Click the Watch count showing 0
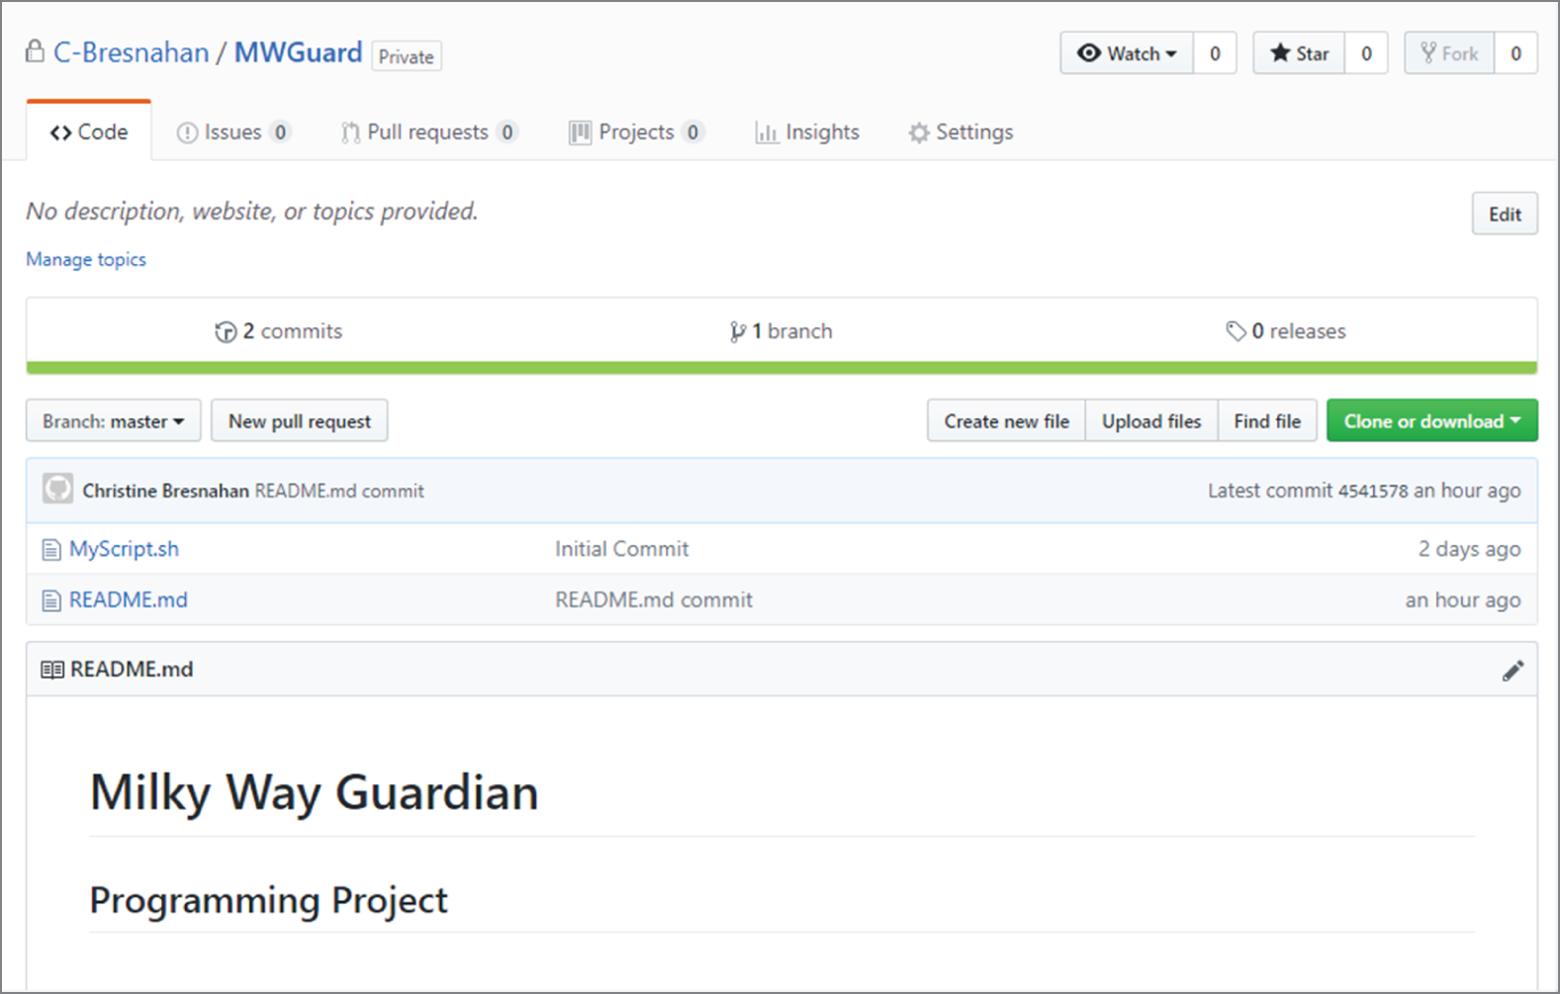Viewport: 1560px width, 994px height. pyautogui.click(x=1215, y=53)
